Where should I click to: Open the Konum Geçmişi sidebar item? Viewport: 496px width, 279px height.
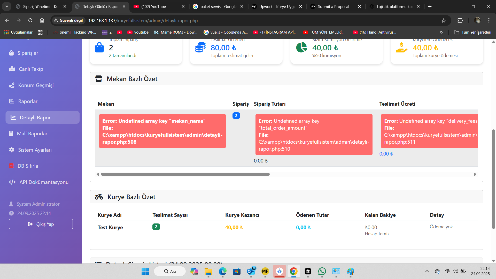tap(36, 85)
